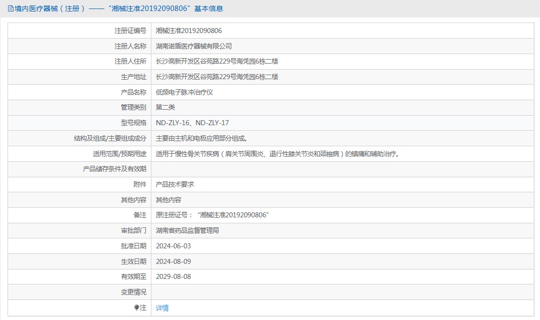Click the 批准日期 label
The height and width of the screenshot is (320, 540).
[x=134, y=246]
